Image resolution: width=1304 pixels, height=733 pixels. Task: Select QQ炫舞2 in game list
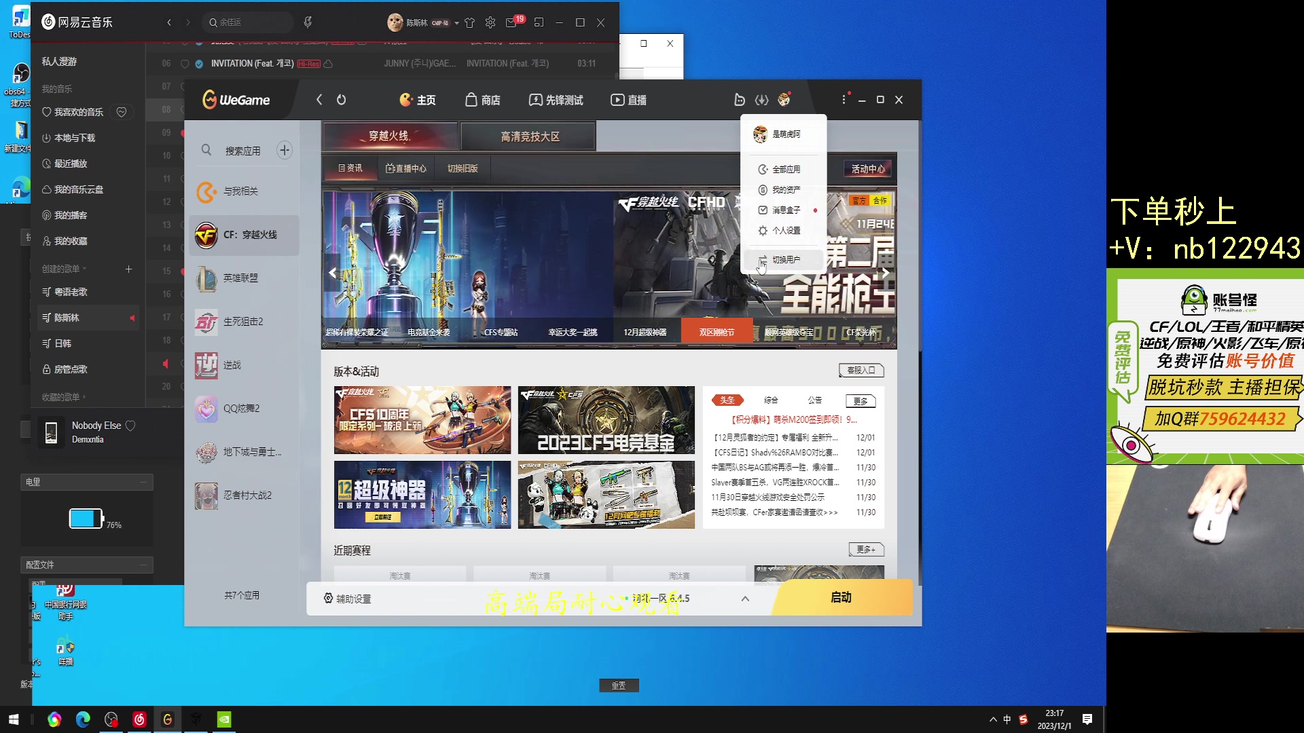point(244,409)
